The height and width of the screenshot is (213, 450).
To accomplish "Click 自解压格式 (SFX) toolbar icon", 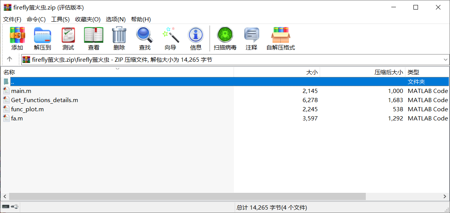I will [x=281, y=35].
